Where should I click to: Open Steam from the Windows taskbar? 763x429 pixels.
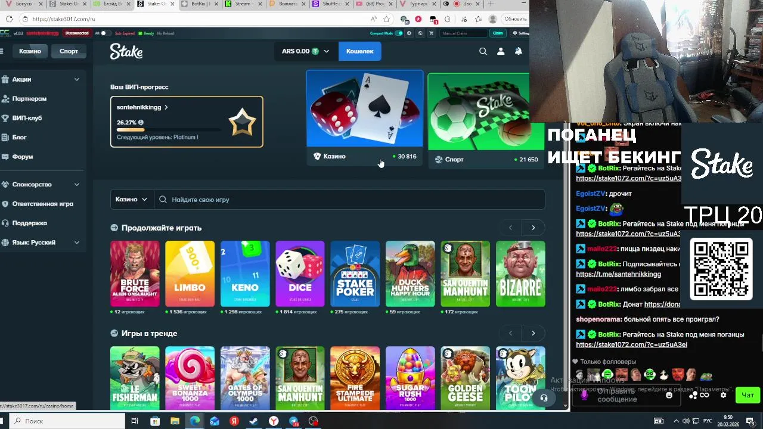[x=253, y=421]
